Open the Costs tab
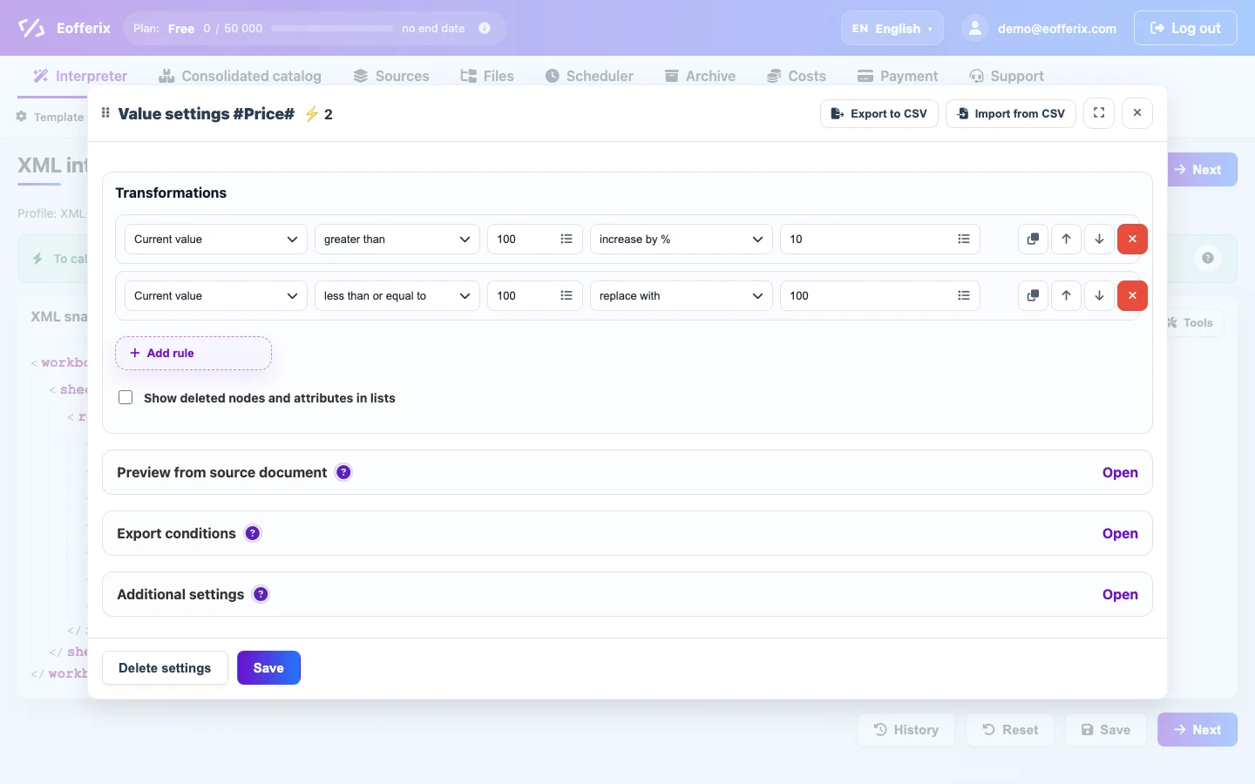Image resolution: width=1255 pixels, height=784 pixels. tap(797, 76)
